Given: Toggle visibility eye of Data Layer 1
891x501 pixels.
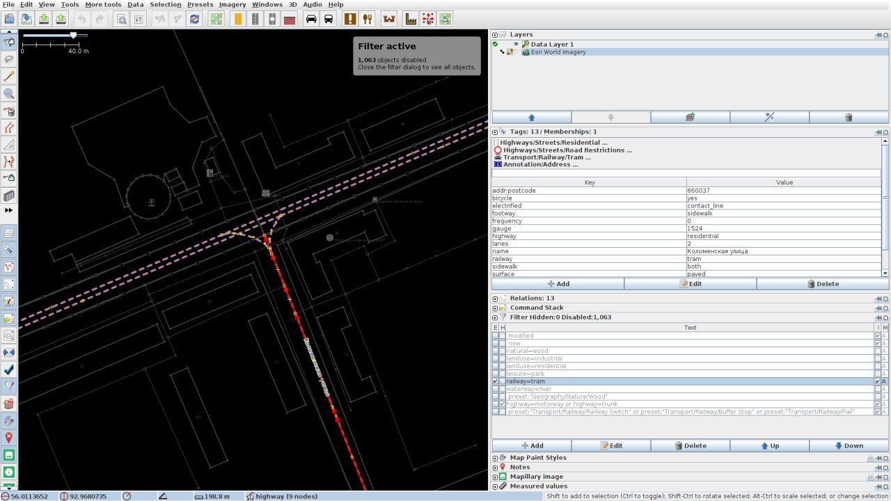Looking at the screenshot, I should pos(516,44).
